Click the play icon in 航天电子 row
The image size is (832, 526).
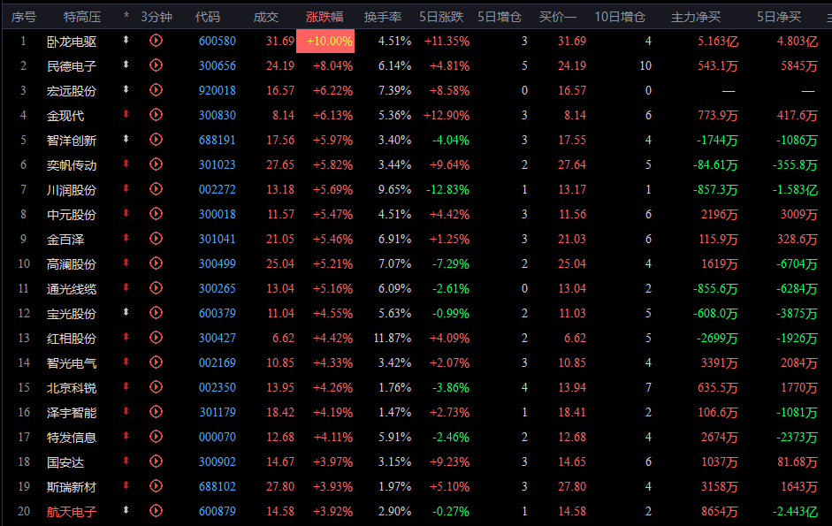[156, 511]
